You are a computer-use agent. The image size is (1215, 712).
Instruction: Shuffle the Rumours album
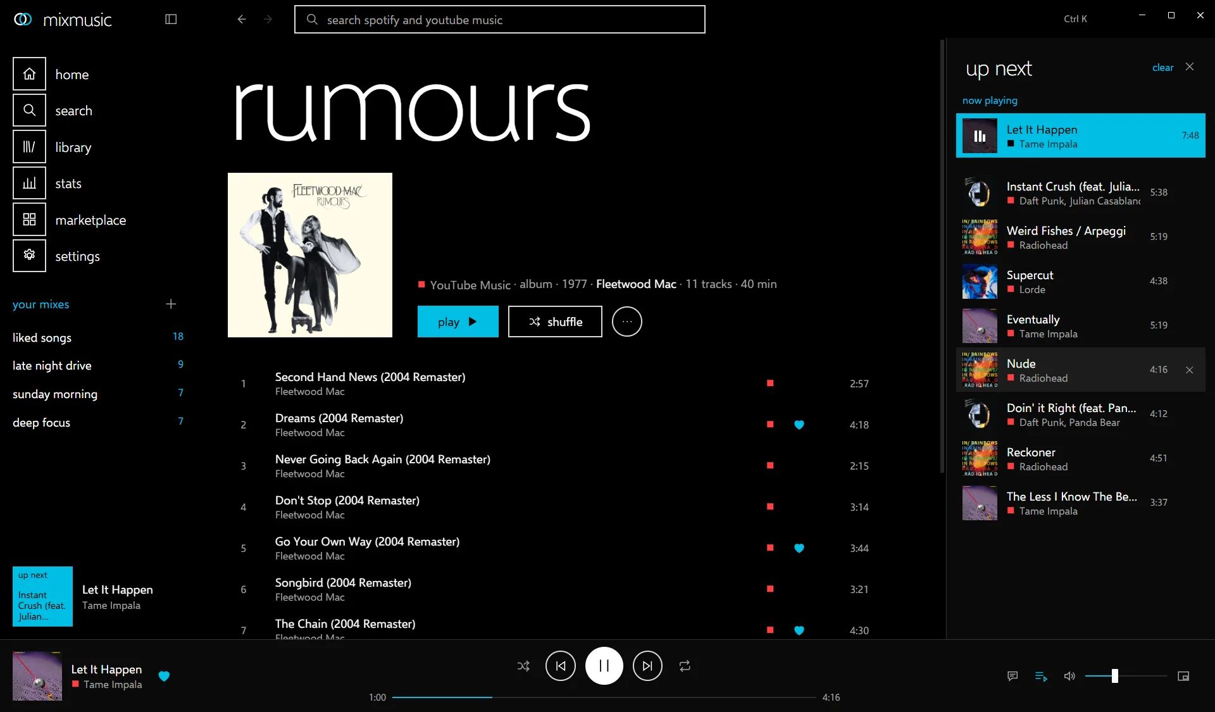tap(555, 322)
